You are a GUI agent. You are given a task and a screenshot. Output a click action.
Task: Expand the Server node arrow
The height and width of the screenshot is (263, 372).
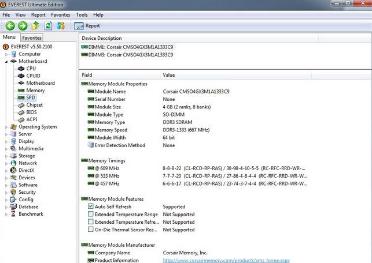[6, 134]
